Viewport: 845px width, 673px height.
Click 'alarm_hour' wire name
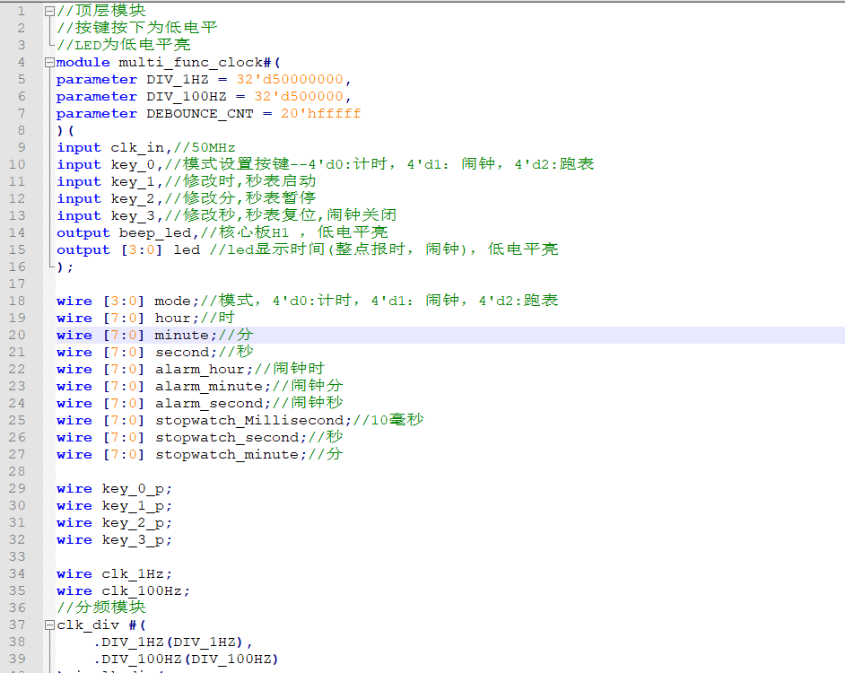click(200, 370)
